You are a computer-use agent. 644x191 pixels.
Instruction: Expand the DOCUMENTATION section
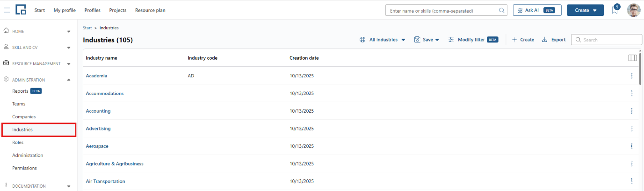[x=69, y=186]
